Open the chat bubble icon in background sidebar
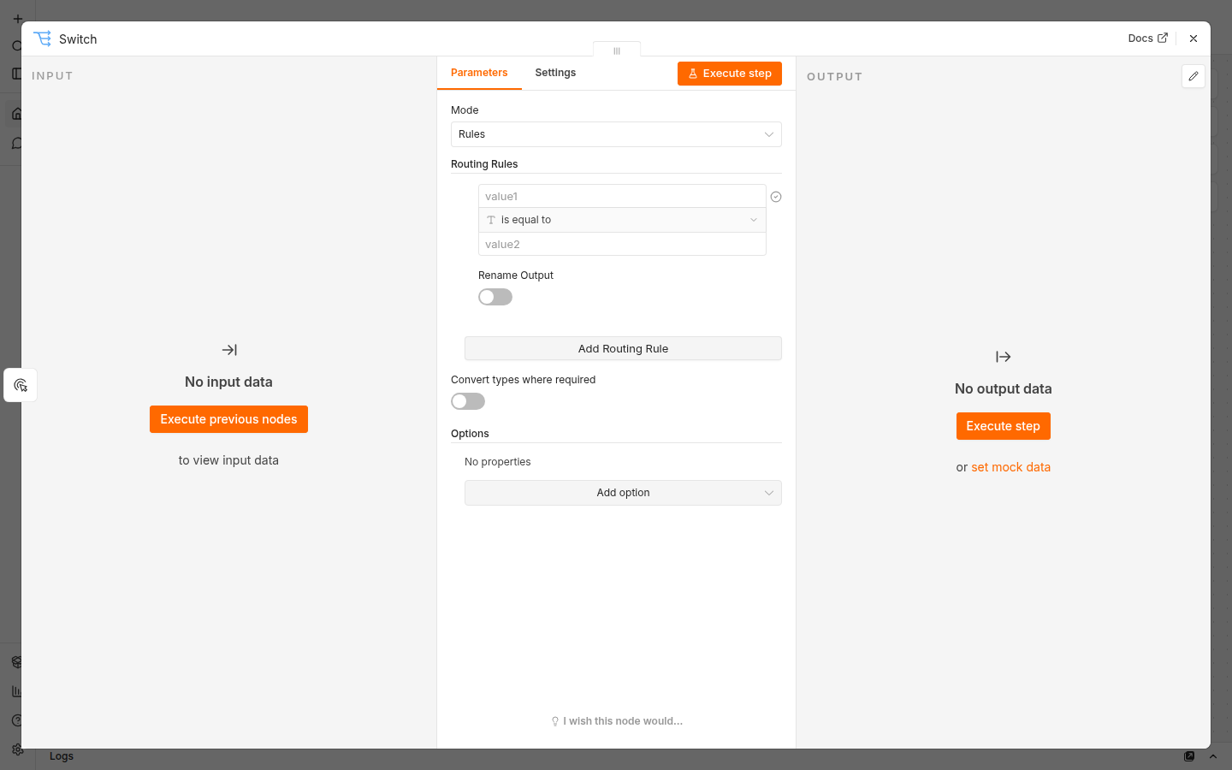Viewport: 1232px width, 770px height. pos(16,144)
